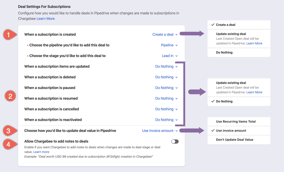Select checked 'Use invoice amount' menu option

[x=231, y=131]
